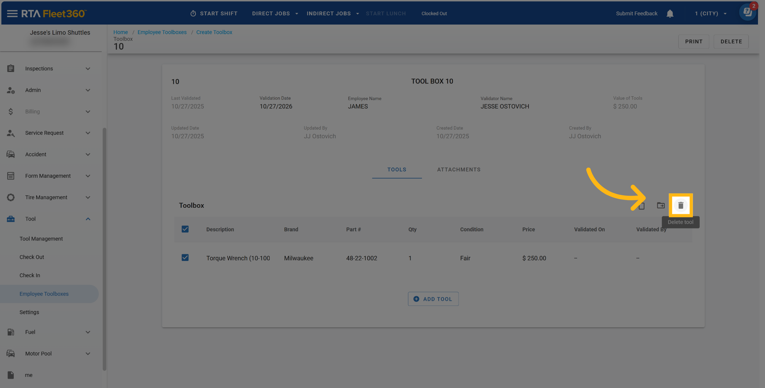
Task: Click the Tool toolbox sidebar icon
Action: [11, 219]
